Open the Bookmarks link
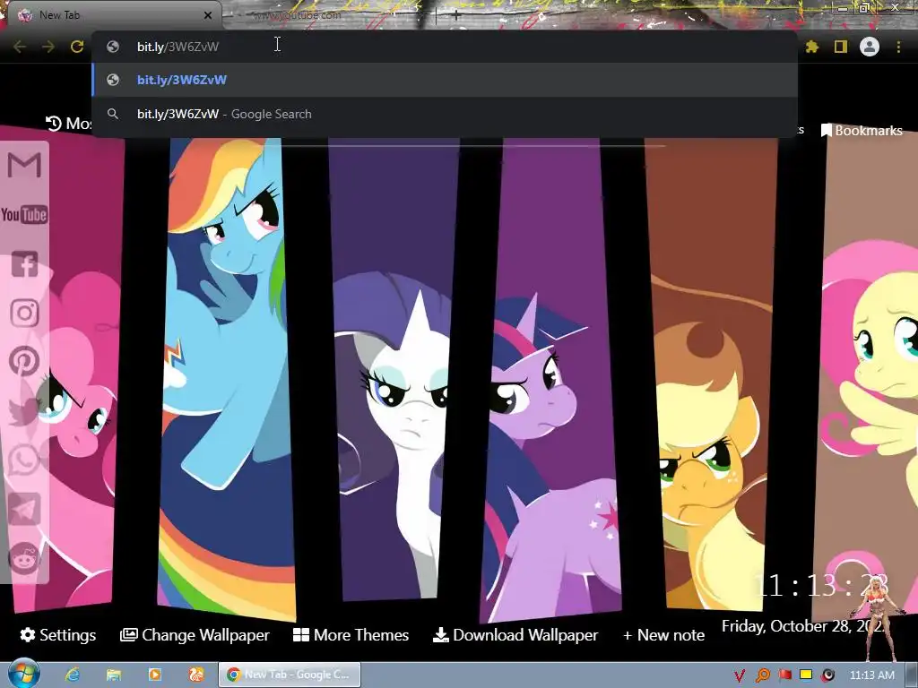 pyautogui.click(x=862, y=131)
